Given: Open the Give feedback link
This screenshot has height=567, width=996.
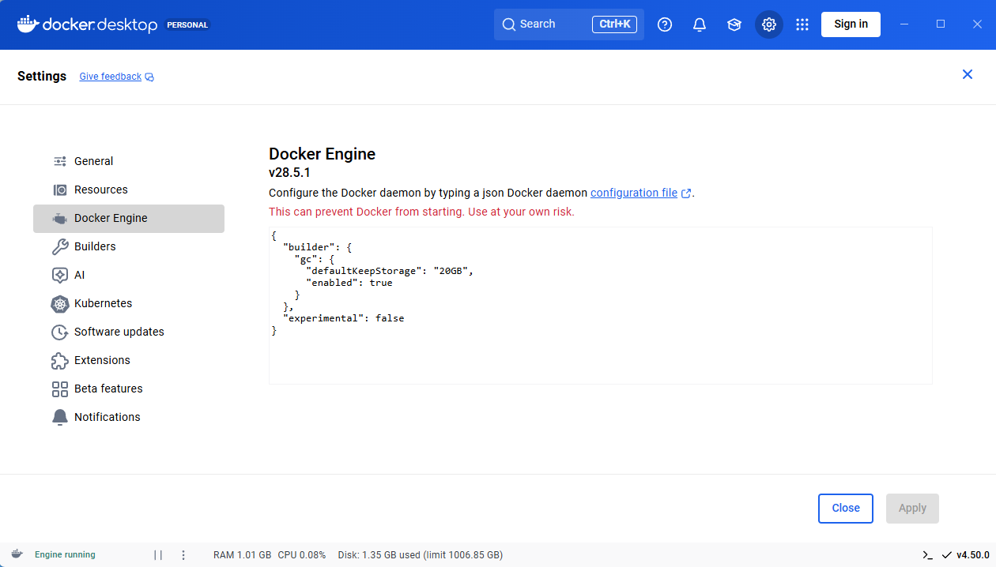Looking at the screenshot, I should (111, 77).
